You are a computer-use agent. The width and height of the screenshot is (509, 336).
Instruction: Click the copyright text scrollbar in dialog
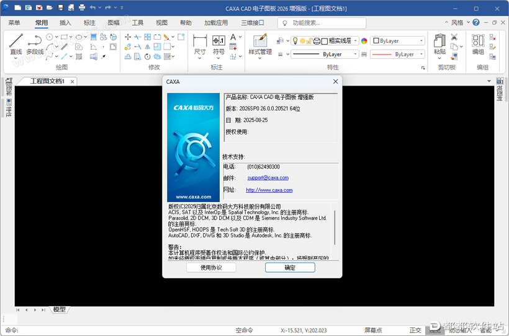[335, 228]
